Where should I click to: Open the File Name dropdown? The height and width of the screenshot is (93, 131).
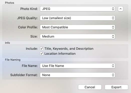78,66
